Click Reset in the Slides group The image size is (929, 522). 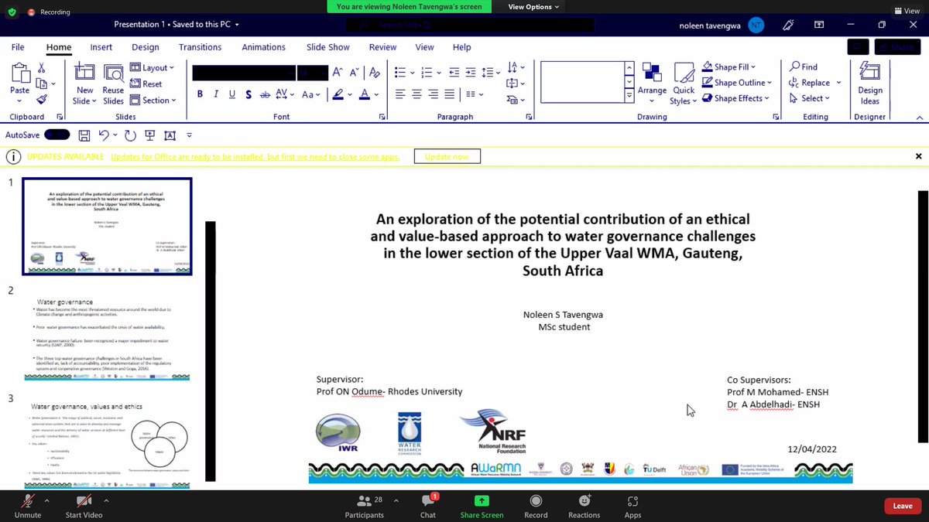(x=146, y=84)
